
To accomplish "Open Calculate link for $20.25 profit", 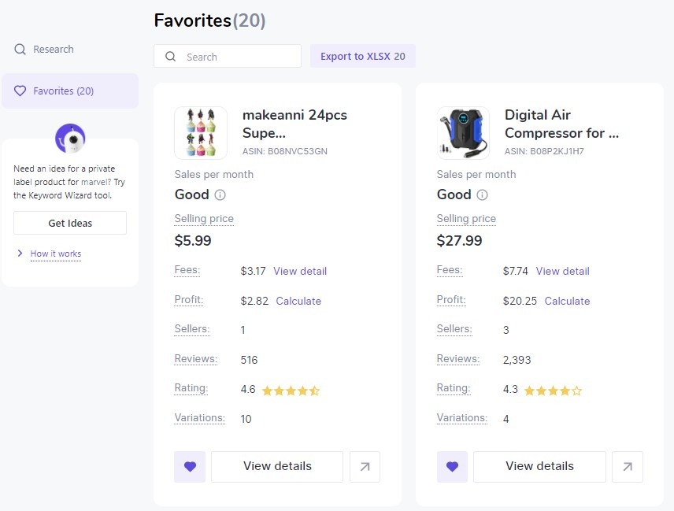I will click(567, 301).
